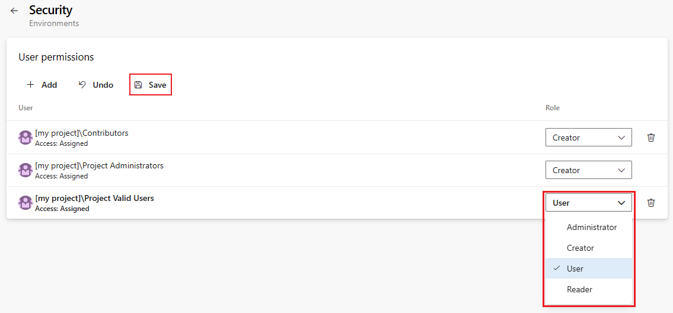Click the plus icon beside Add
Screen dimensions: 673x313
[x=31, y=85]
